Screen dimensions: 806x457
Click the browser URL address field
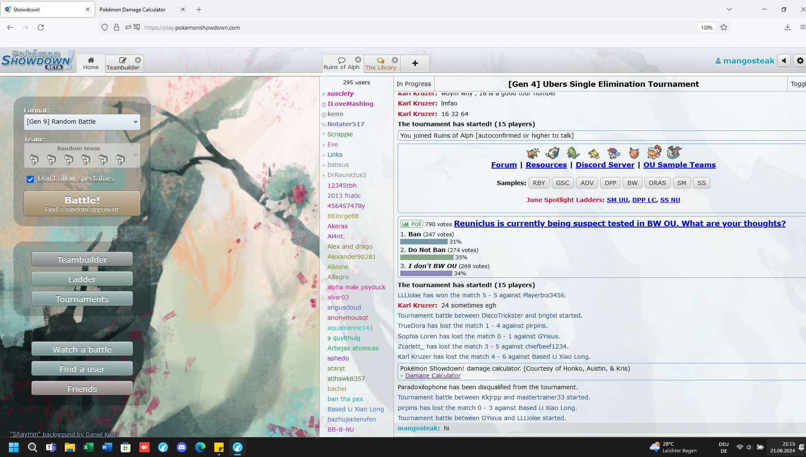click(415, 28)
